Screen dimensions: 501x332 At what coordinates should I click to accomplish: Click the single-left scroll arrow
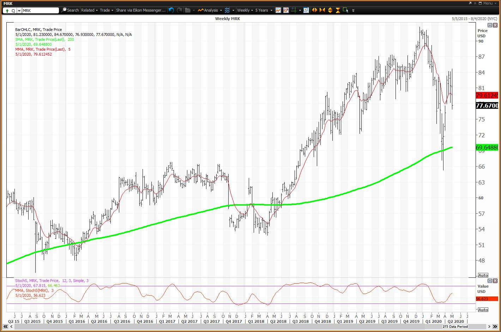11,327
